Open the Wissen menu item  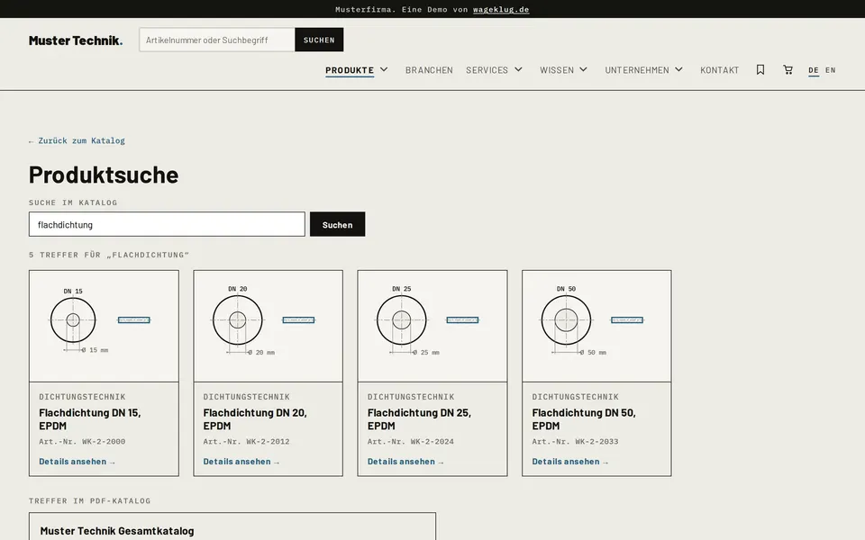(x=557, y=70)
